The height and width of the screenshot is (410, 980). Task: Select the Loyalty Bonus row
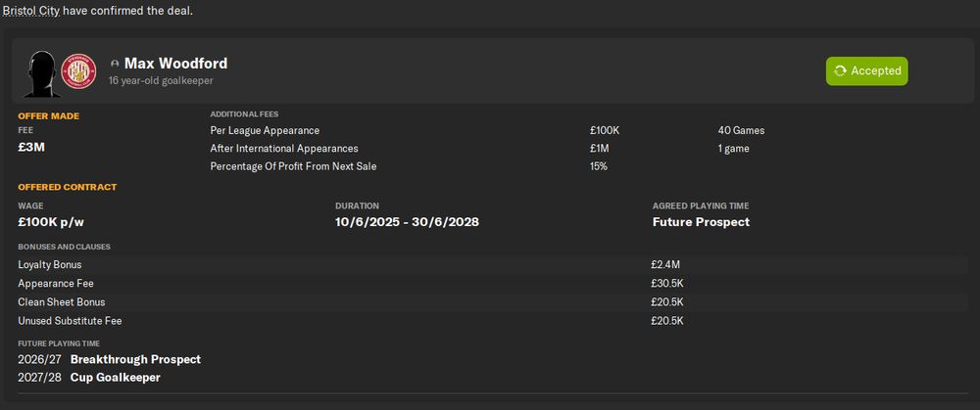click(x=50, y=264)
